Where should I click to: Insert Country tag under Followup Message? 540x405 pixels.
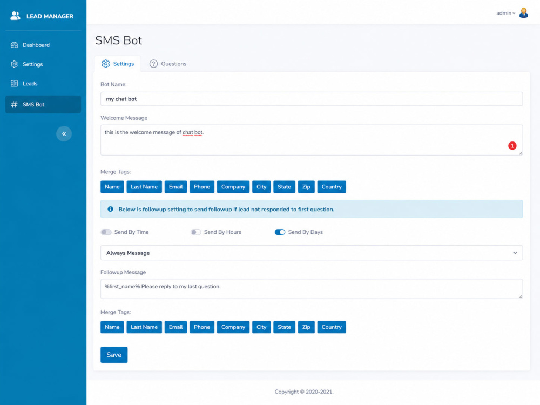332,327
